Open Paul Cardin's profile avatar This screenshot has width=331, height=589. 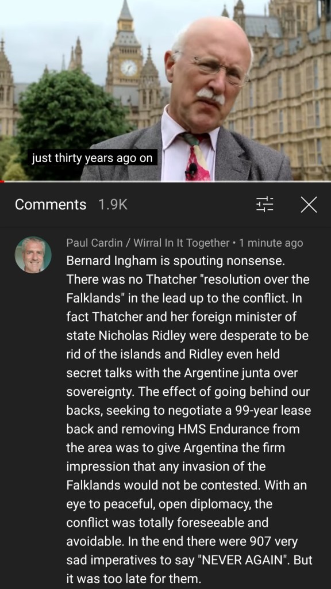pyautogui.click(x=33, y=255)
